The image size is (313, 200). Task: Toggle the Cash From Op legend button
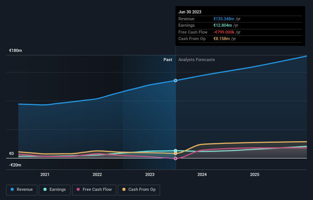(x=139, y=190)
